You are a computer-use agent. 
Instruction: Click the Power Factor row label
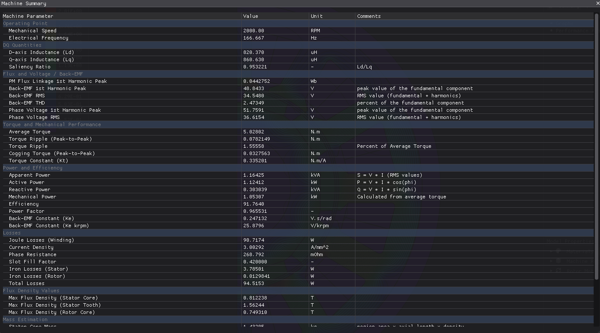26,211
